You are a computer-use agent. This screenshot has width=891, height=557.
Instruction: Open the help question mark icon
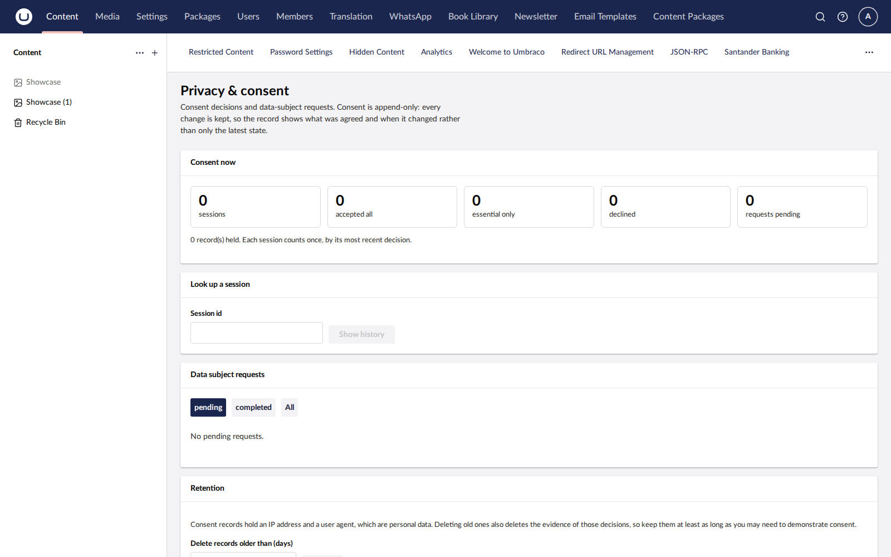coord(843,17)
